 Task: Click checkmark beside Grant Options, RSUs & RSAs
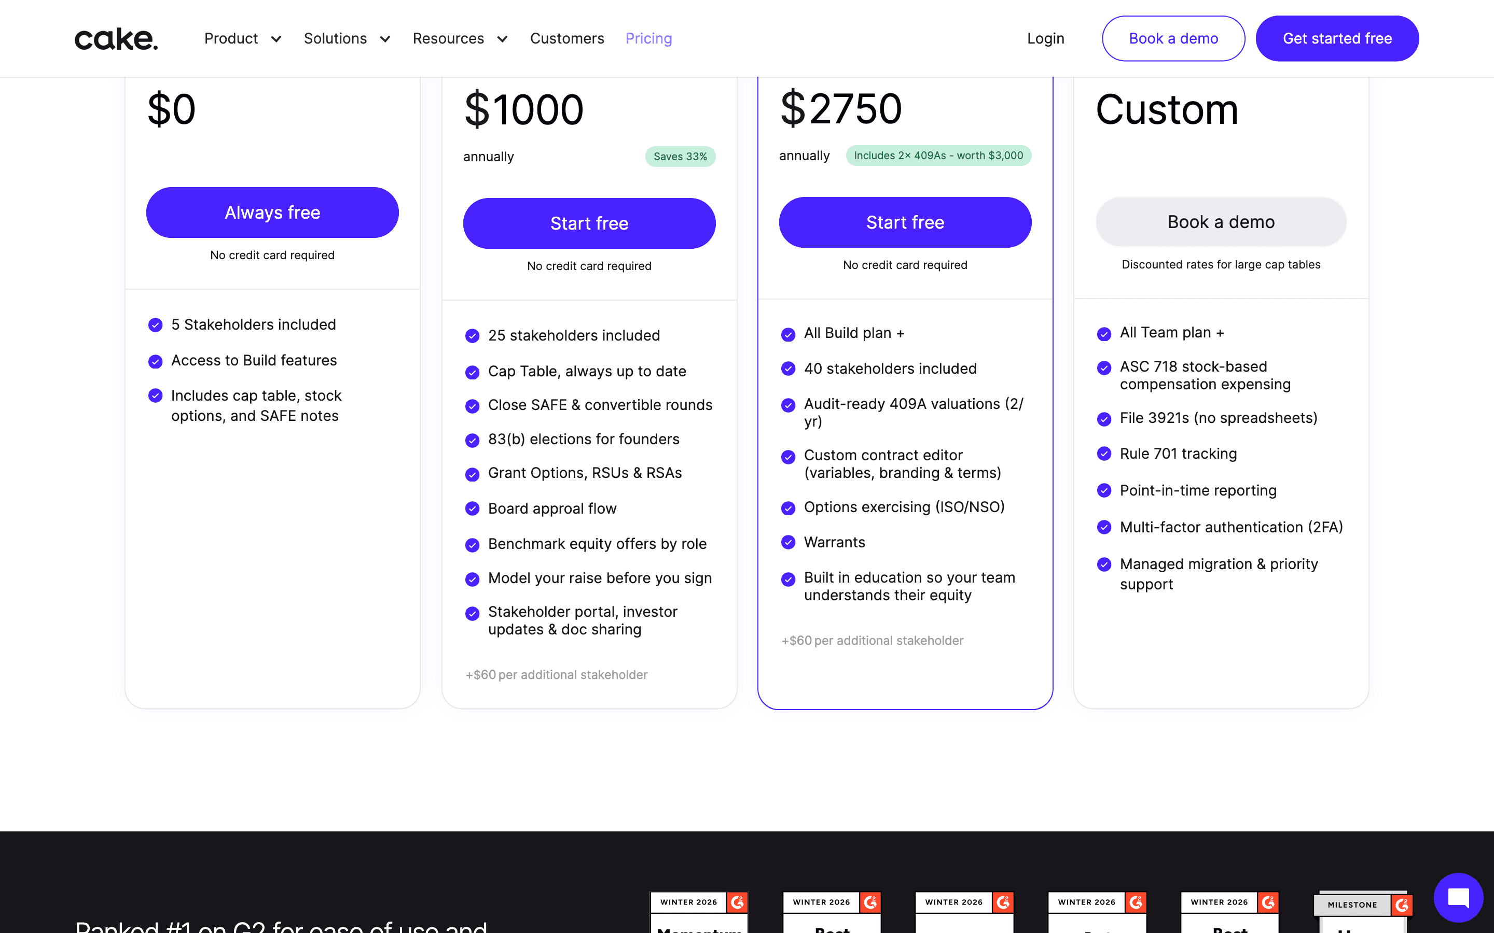pyautogui.click(x=472, y=474)
